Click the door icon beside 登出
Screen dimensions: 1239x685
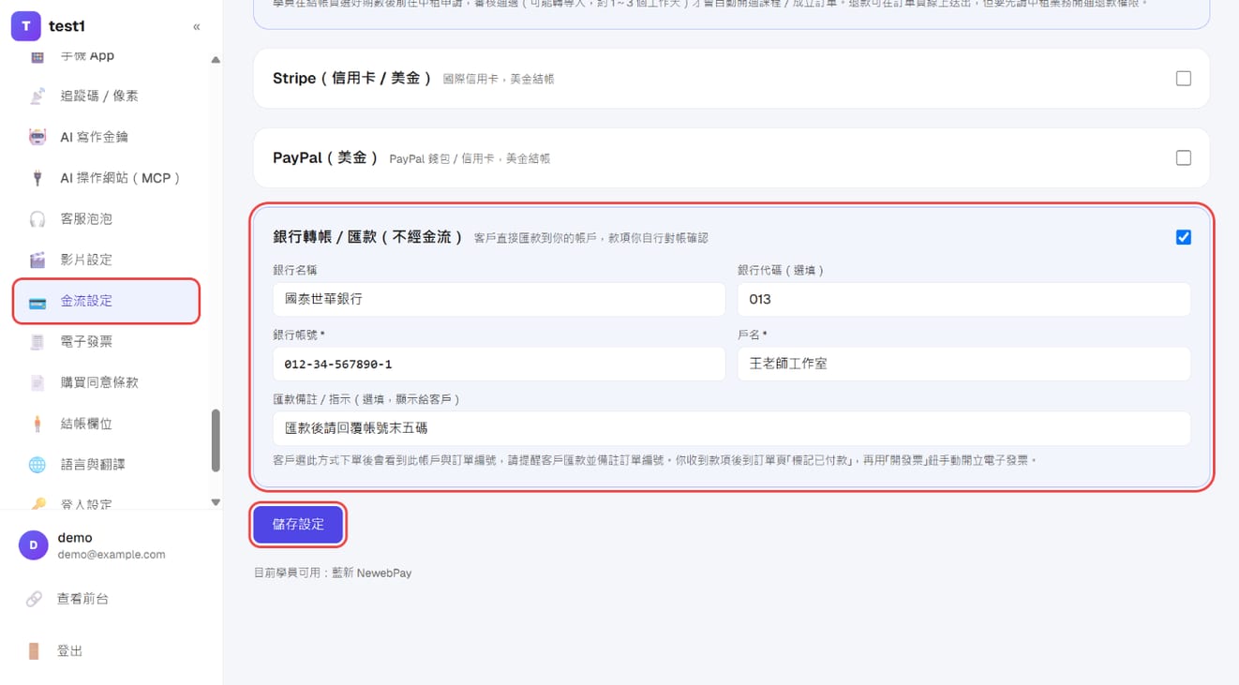34,651
